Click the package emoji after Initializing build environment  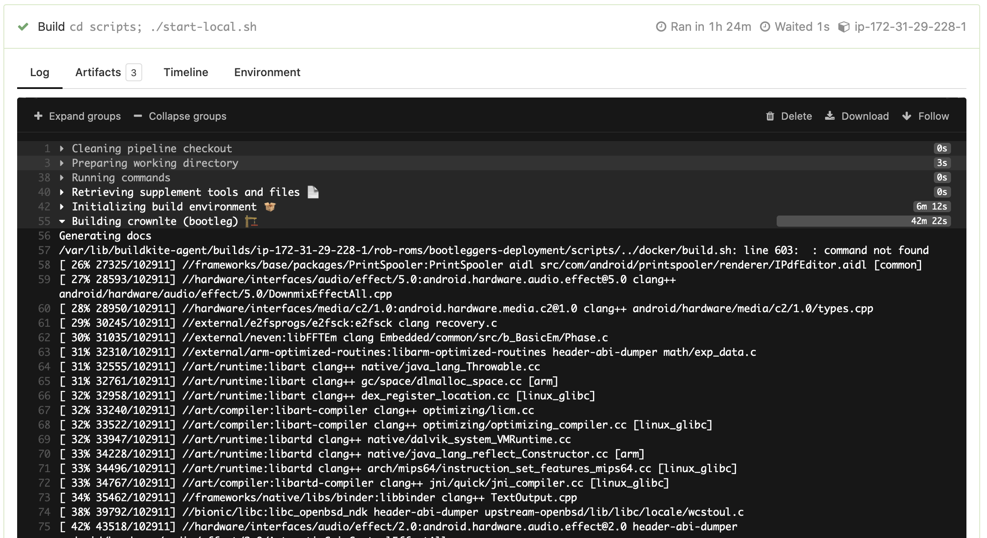(x=270, y=207)
